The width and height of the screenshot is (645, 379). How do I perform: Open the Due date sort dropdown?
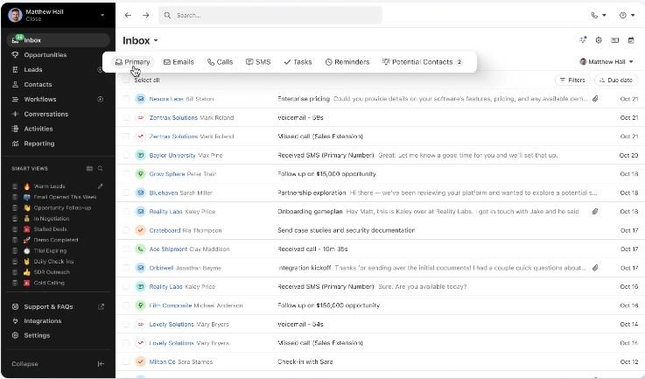point(616,80)
